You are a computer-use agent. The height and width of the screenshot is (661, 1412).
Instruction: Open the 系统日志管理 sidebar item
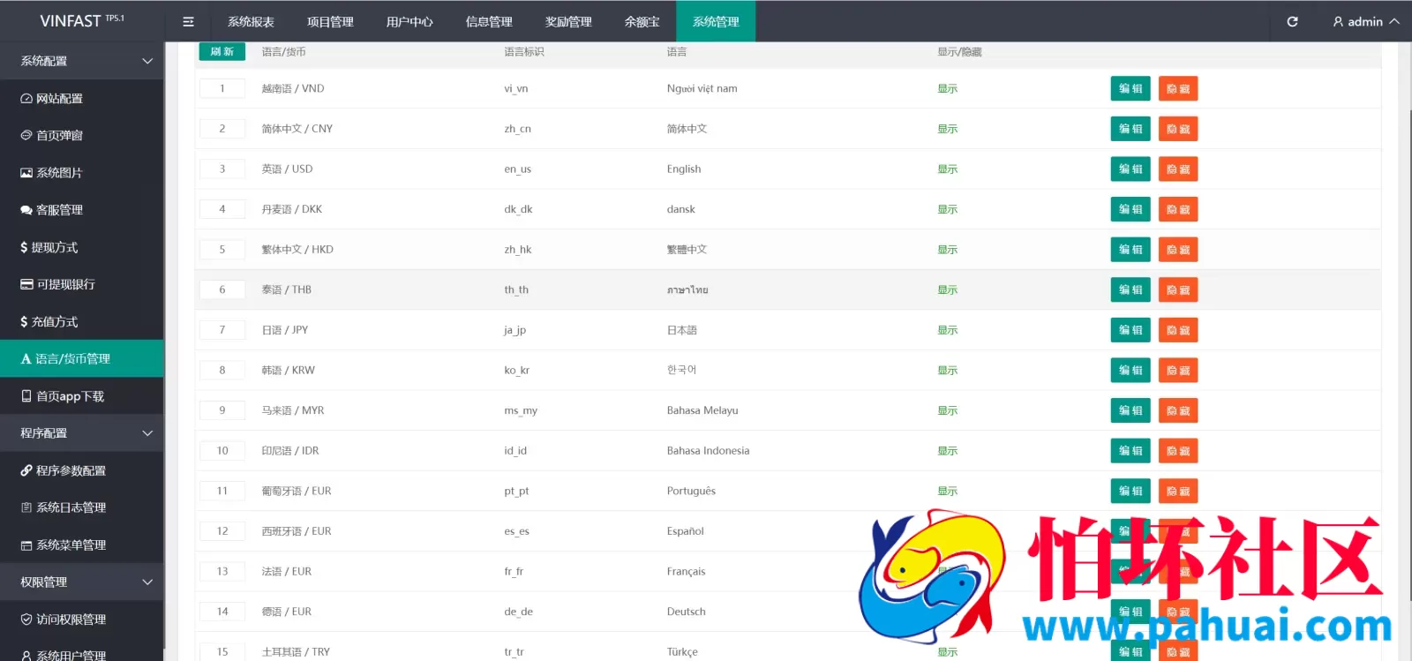tap(82, 507)
